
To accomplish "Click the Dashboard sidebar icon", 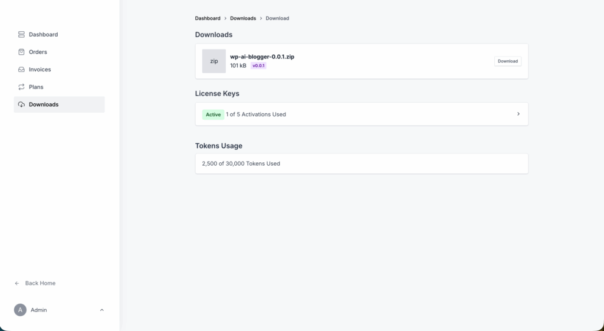I will (22, 35).
